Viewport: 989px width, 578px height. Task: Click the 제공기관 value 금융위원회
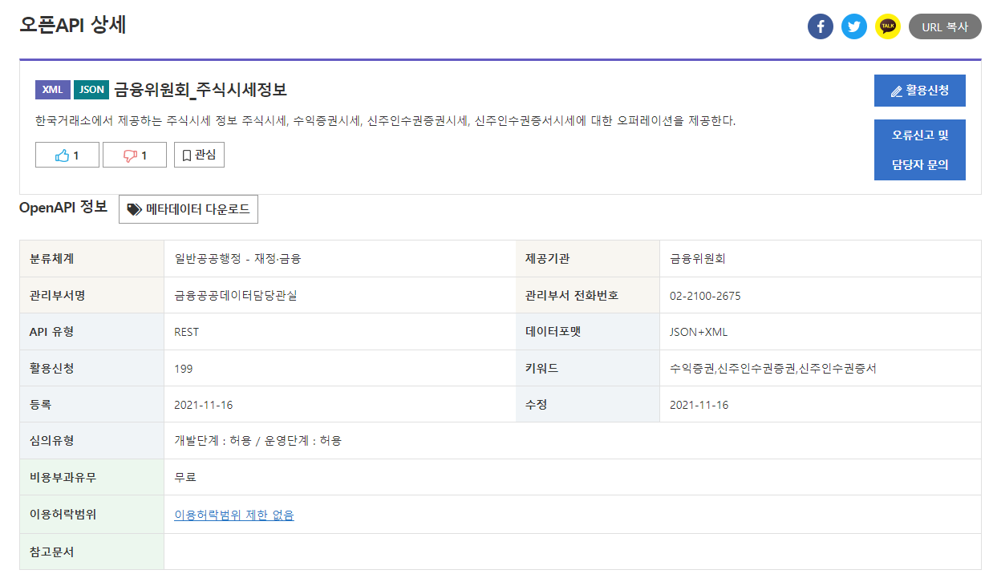pyautogui.click(x=697, y=259)
